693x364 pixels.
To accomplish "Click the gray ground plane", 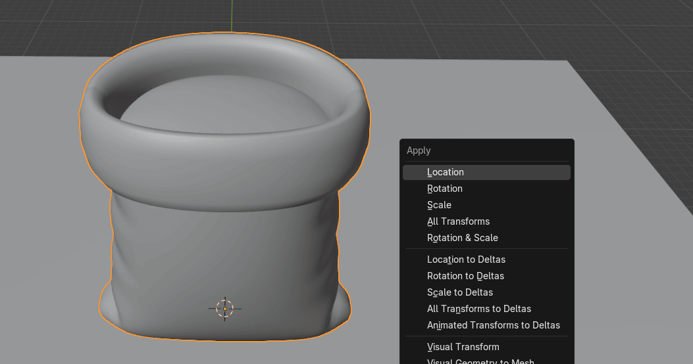I will click(x=474, y=99).
